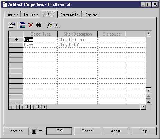Delete selected row with the red X
This screenshot has height=139, width=160.
click(x=30, y=25)
